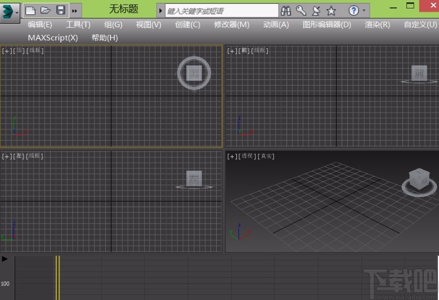Click the [左] view label

point(19,156)
